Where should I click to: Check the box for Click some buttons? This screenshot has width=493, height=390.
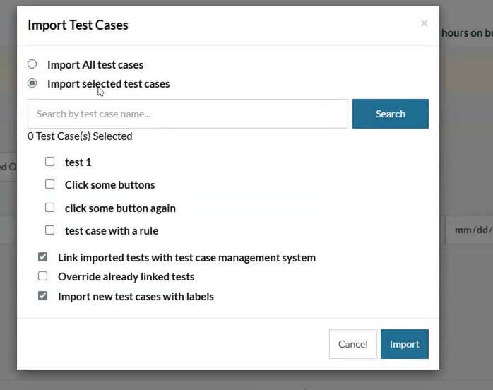click(x=49, y=184)
